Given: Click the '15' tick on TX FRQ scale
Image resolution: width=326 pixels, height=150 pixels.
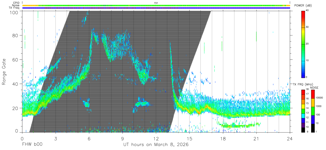Looking at the screenshot, I should (x=307, y=103).
